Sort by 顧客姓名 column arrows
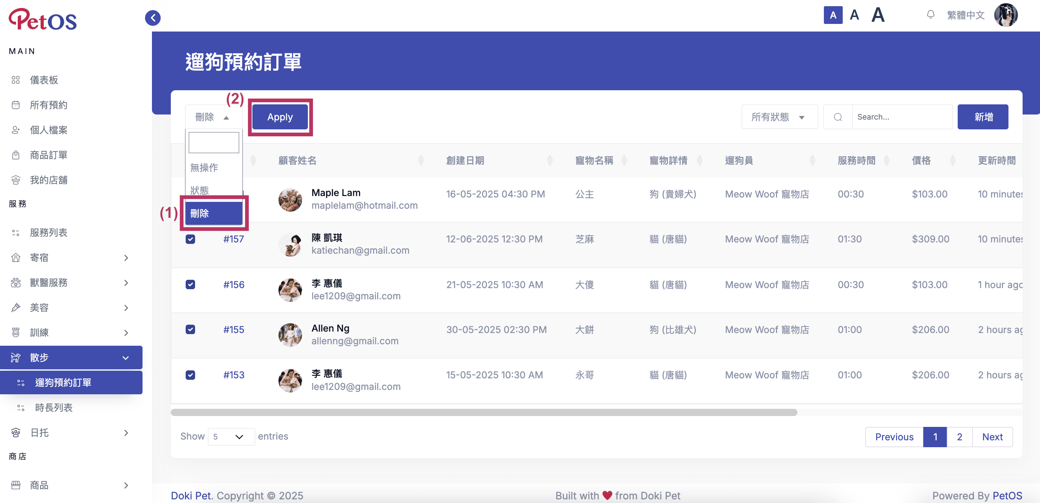Screen dimensions: 1040x503 coord(421,161)
